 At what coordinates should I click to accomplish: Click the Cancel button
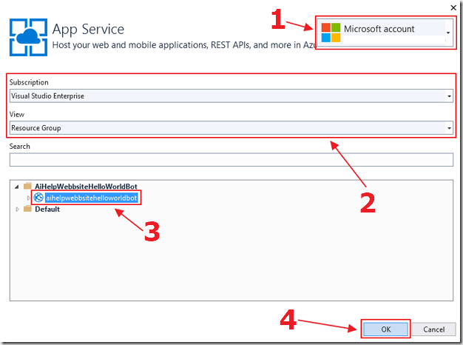click(x=433, y=329)
